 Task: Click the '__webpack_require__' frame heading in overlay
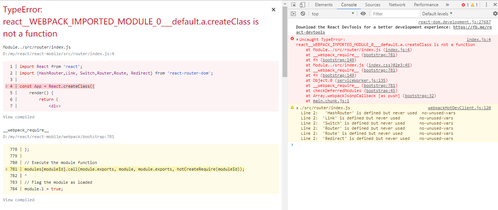[x=26, y=130]
